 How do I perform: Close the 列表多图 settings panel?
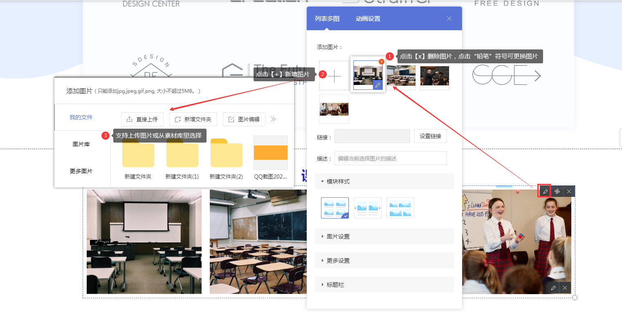(449, 19)
